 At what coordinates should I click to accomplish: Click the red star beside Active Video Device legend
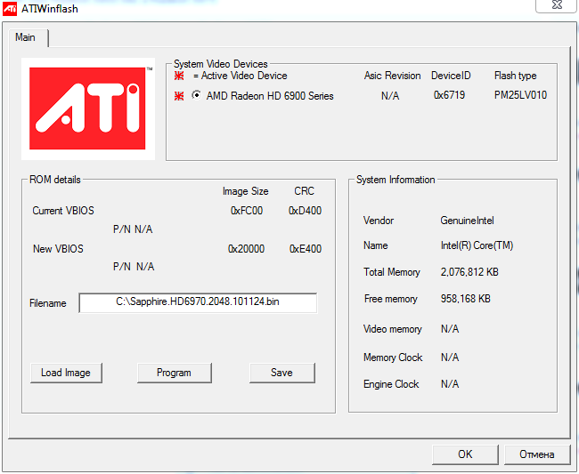(x=179, y=76)
